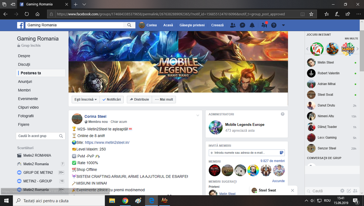Open Găsește prieteni
Viewport: 364px width, 206px height.
pyautogui.click(x=192, y=25)
